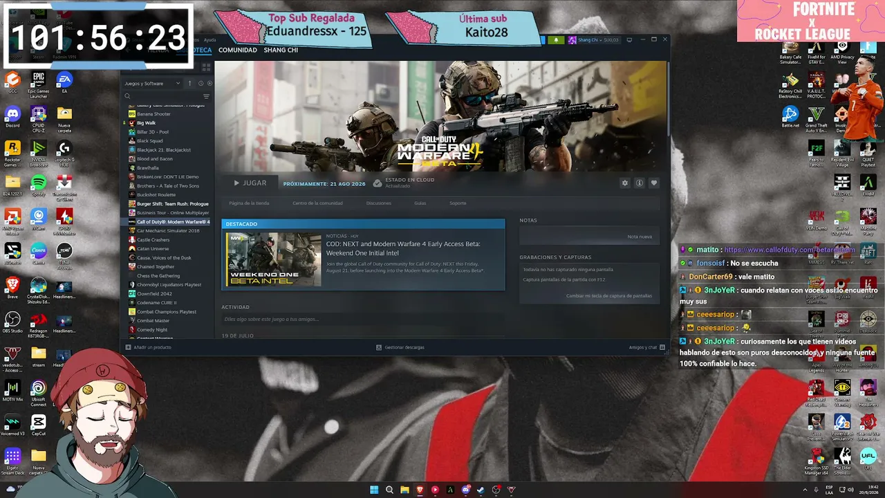Viewport: 885px width, 498px height.
Task: Click the game info icon
Action: click(640, 183)
